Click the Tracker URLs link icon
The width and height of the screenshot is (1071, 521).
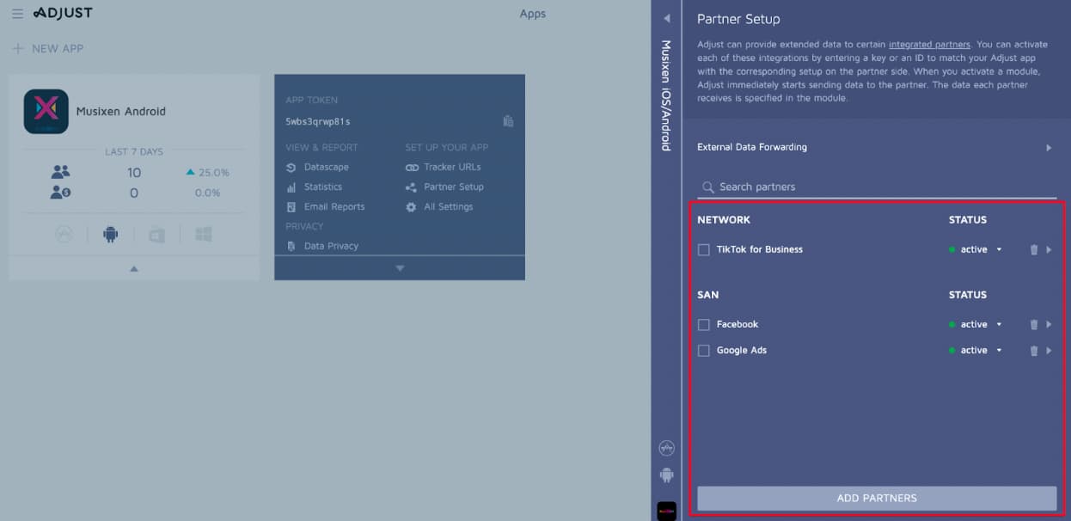(x=412, y=168)
